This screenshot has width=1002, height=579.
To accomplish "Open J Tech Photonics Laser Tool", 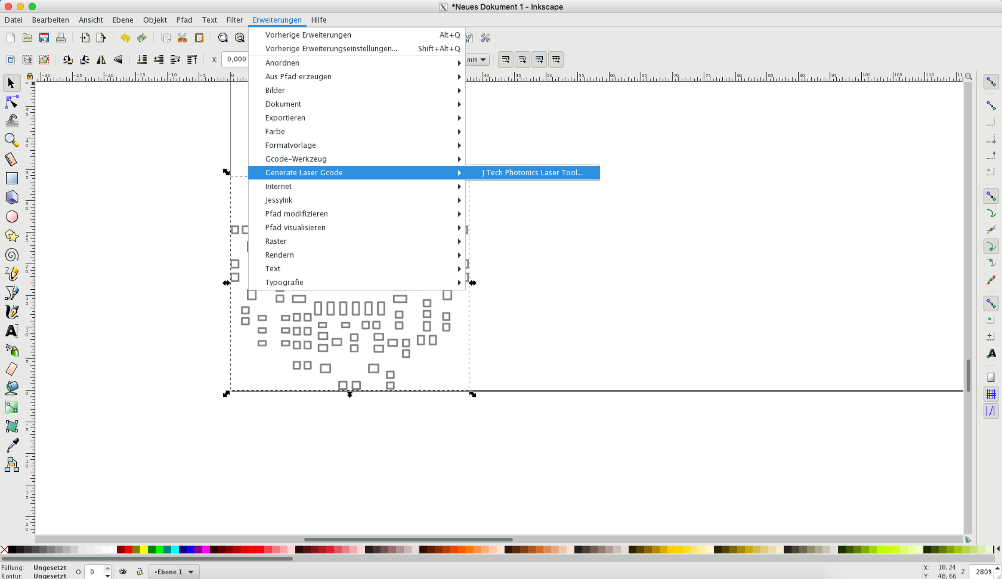I will pyautogui.click(x=532, y=173).
